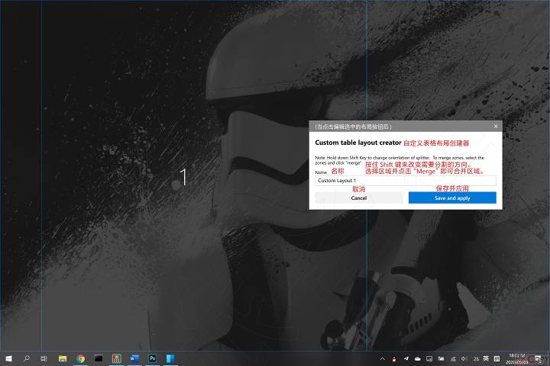Open taskbar search
Screen dimensions: 550x366
click(x=26, y=358)
